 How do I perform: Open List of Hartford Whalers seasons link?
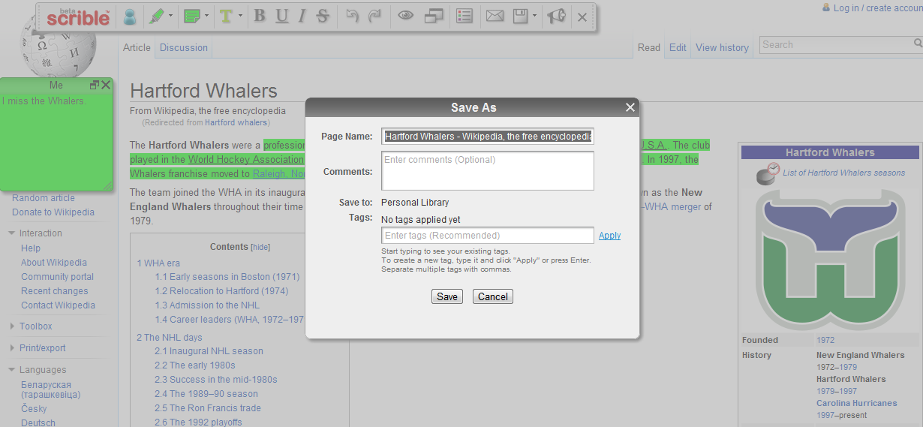pos(843,173)
